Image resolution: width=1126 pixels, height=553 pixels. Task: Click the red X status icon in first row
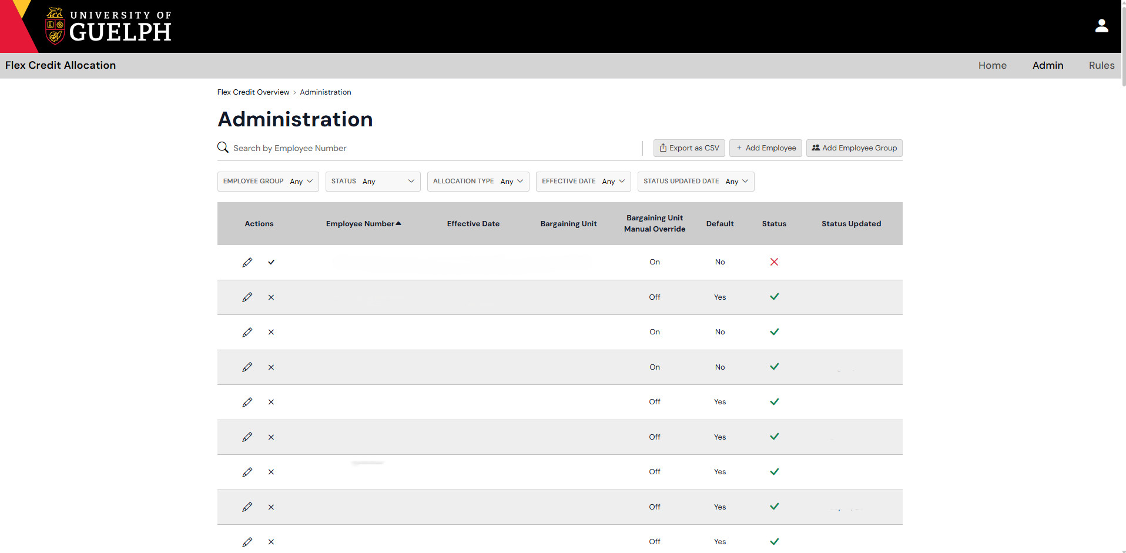coord(774,262)
